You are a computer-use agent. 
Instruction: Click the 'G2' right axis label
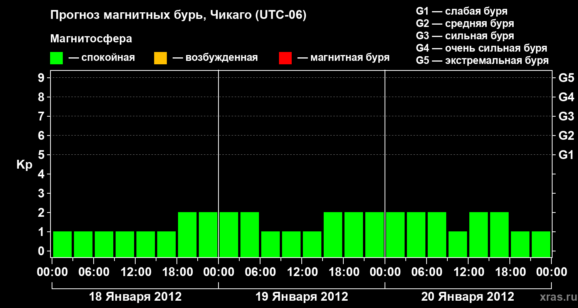(x=566, y=136)
